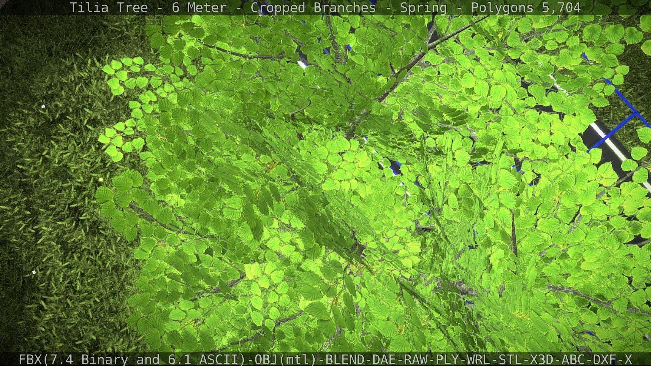
Task: Click 'PLY' in the bottom format list
Action: tap(447, 360)
